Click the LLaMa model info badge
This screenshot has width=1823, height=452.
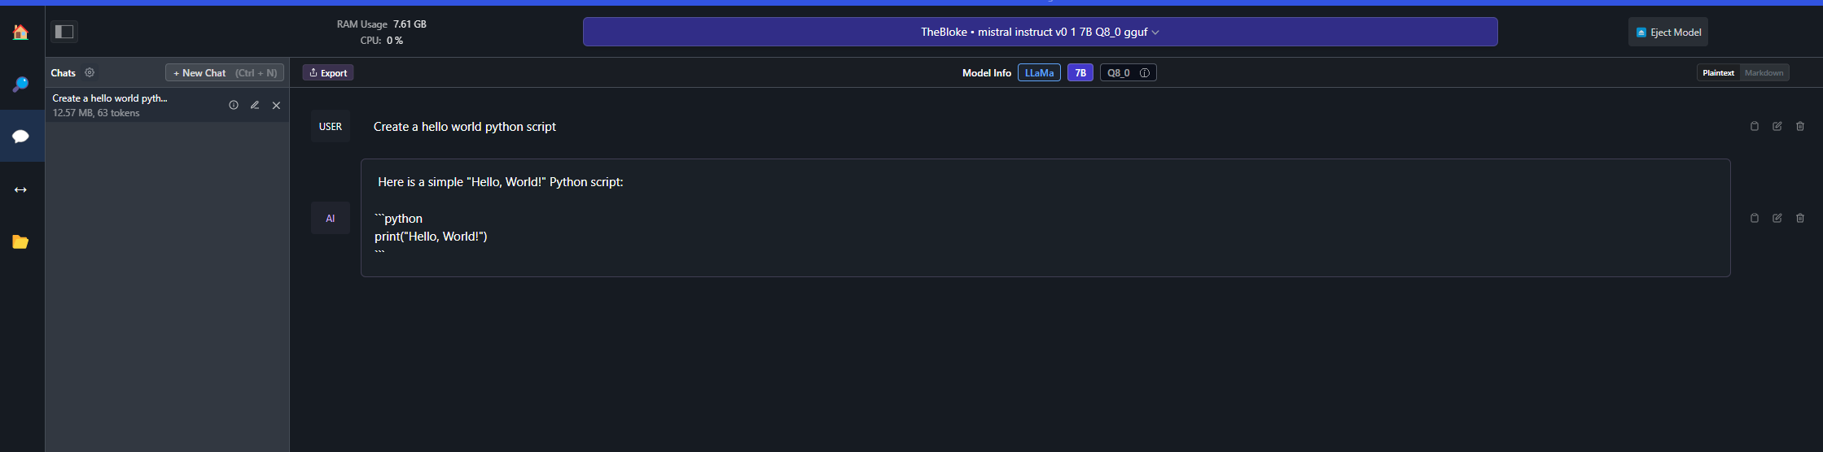[x=1039, y=72]
